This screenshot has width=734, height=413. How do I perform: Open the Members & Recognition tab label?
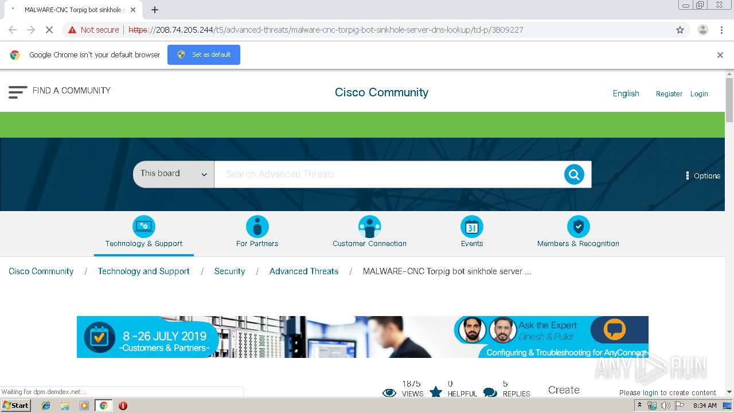(578, 244)
